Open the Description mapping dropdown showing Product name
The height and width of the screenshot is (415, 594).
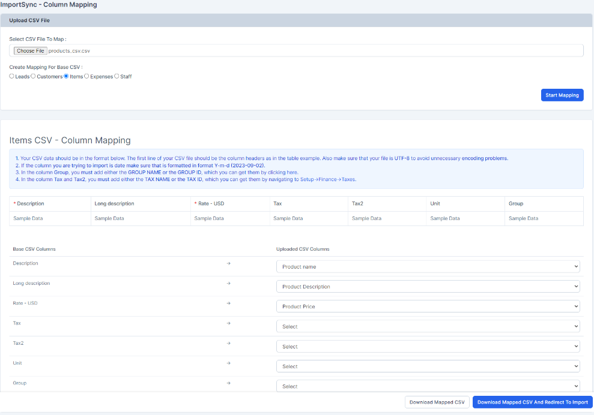coord(428,266)
